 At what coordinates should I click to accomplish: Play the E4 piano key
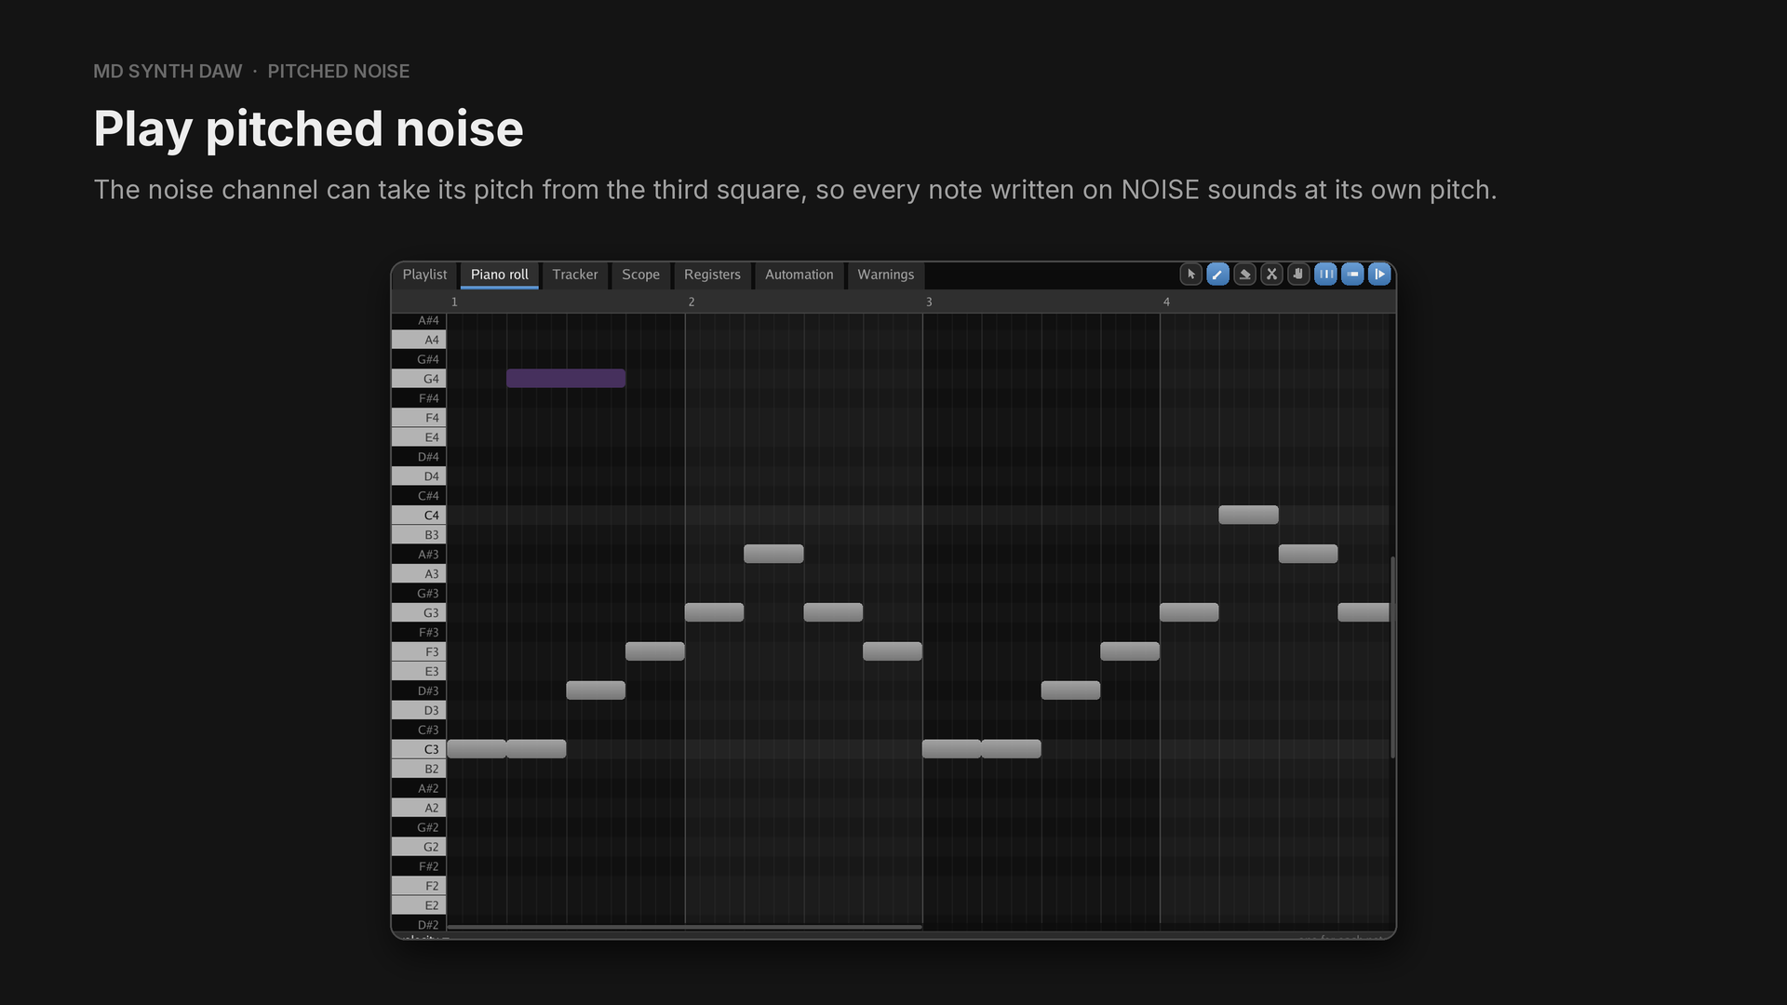pos(419,437)
